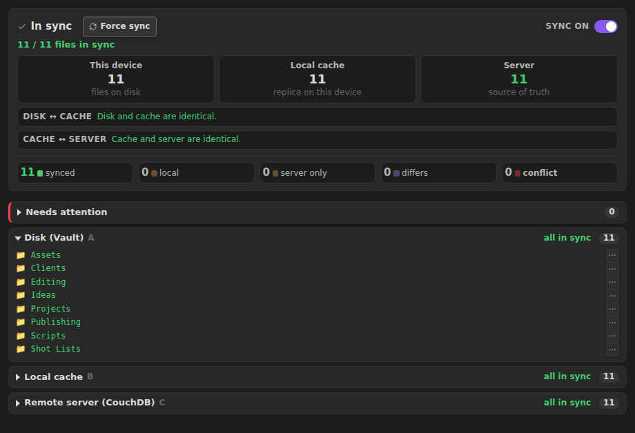Open the Scripts folder icon
Screen dimensions: 635x433
[x=21, y=336]
